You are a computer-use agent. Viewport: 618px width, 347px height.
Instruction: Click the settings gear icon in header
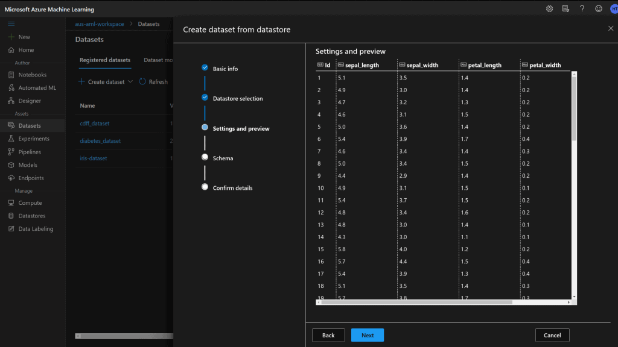[x=549, y=9]
